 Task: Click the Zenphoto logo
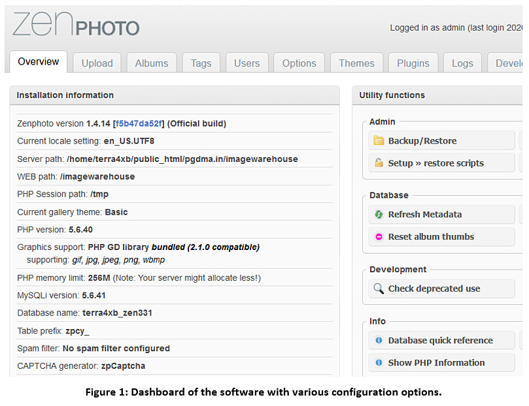[76, 25]
